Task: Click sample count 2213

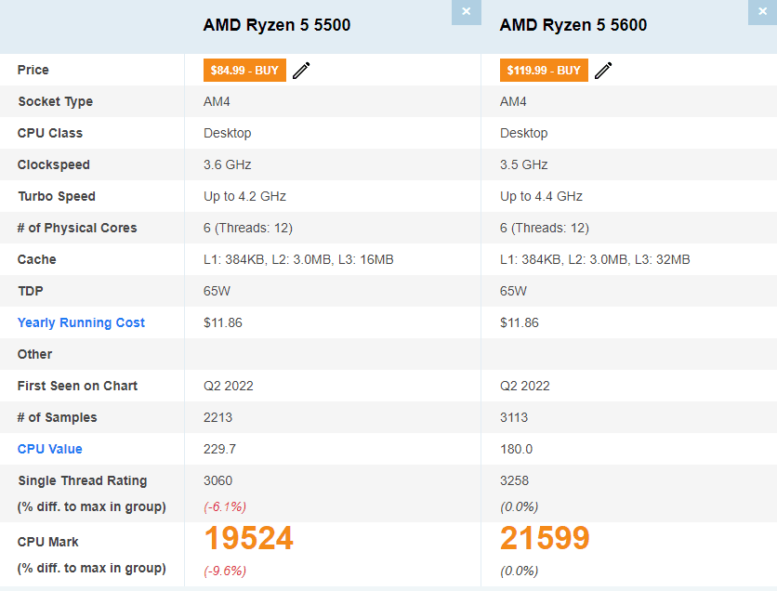Action: pos(218,417)
